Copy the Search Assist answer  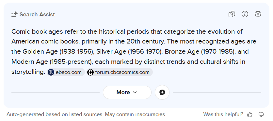coord(232,14)
